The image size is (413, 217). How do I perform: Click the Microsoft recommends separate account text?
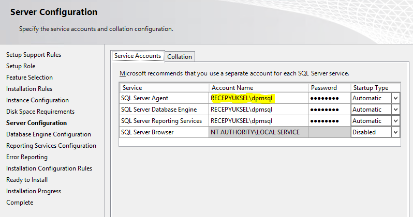point(234,73)
